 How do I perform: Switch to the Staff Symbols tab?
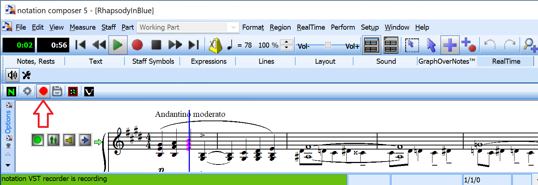153,61
